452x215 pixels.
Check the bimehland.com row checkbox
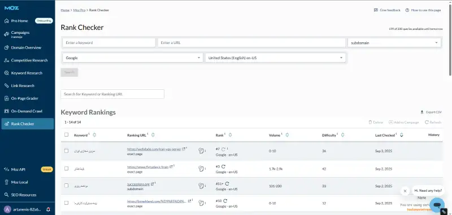click(67, 203)
